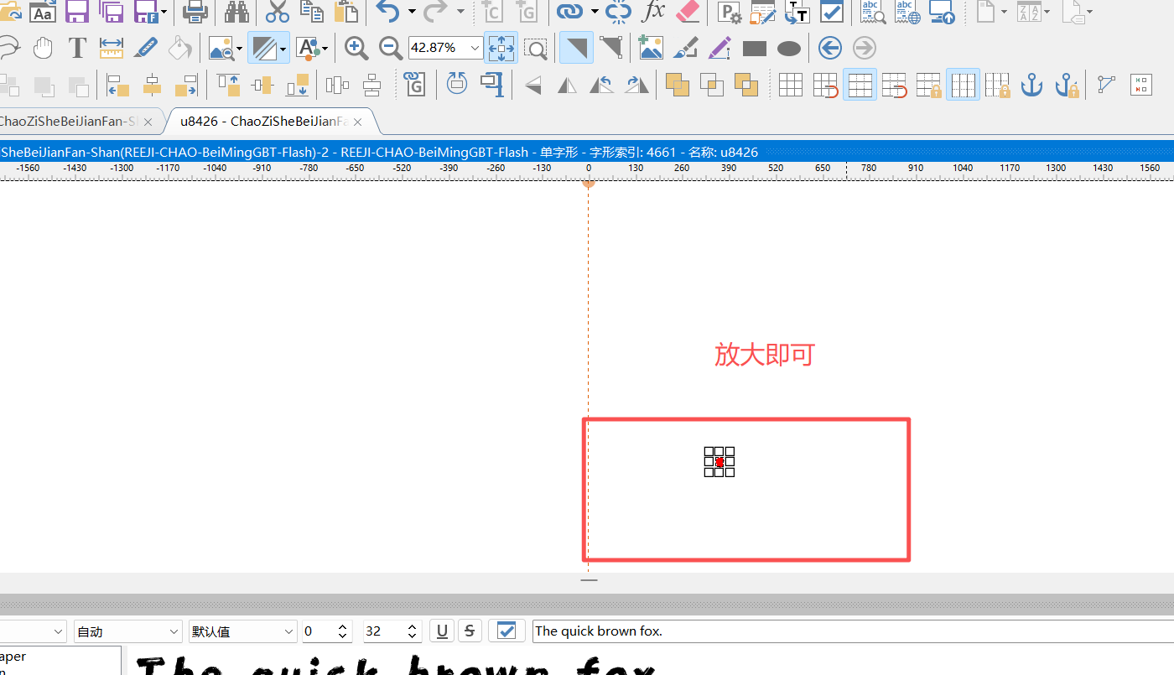1174x675 pixels.
Task: Select the Measure ruler tool
Action: [x=112, y=48]
